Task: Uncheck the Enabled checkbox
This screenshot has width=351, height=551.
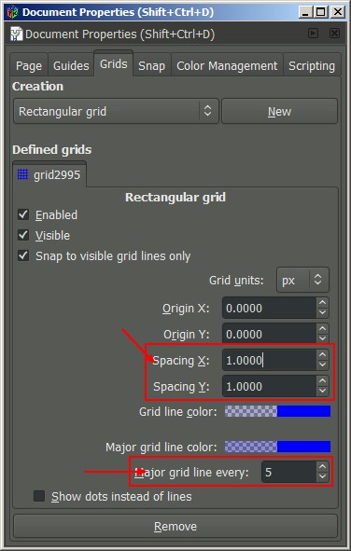Action: point(23,214)
